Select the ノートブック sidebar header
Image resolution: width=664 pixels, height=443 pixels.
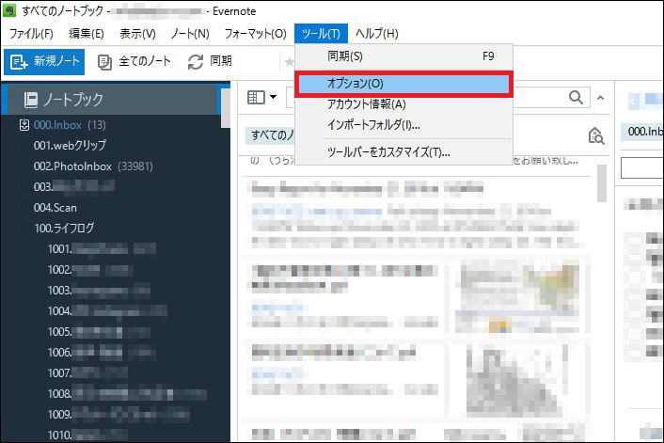coord(111,100)
